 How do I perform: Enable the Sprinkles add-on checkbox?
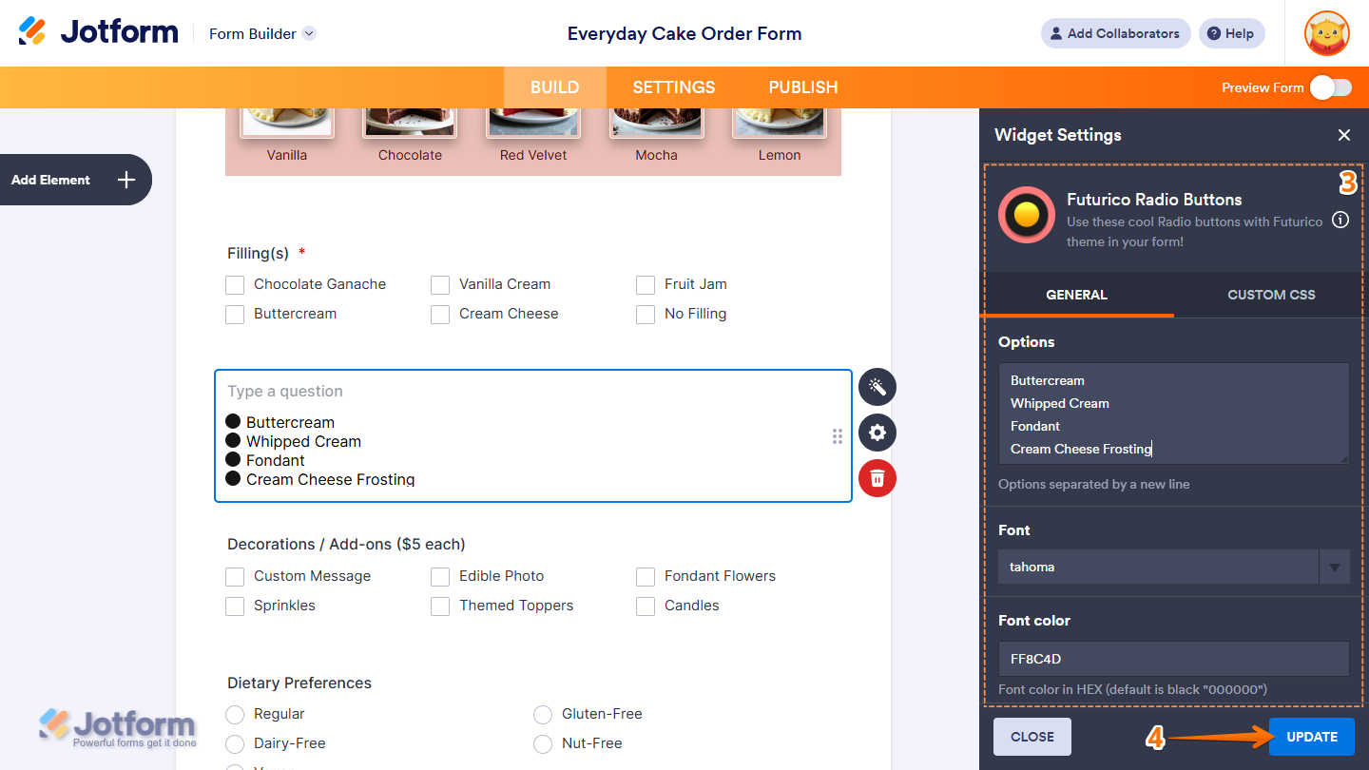coord(235,605)
